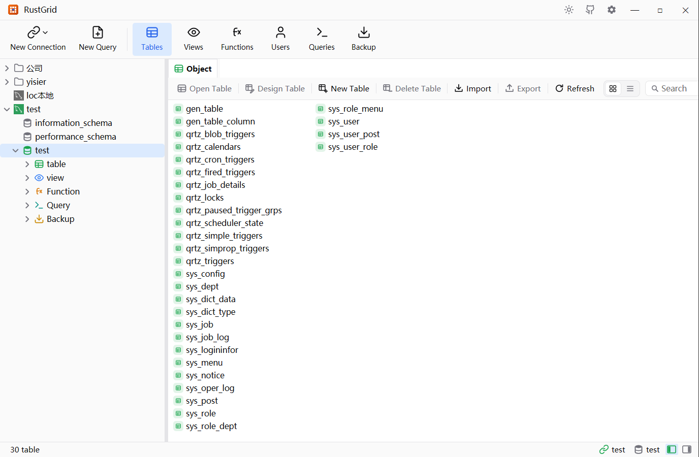This screenshot has width=699, height=457.
Task: Open the Queries terminal icon
Action: (322, 32)
